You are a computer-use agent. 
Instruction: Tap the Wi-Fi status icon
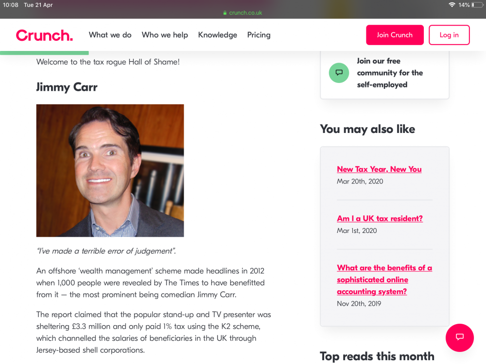click(452, 5)
